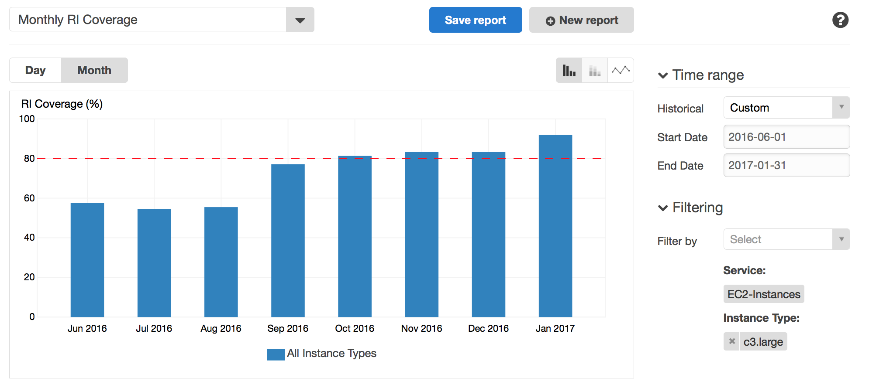Screen dimensions: 869x388
Task: Click the Sep 2016 axis label
Action: click(288, 329)
